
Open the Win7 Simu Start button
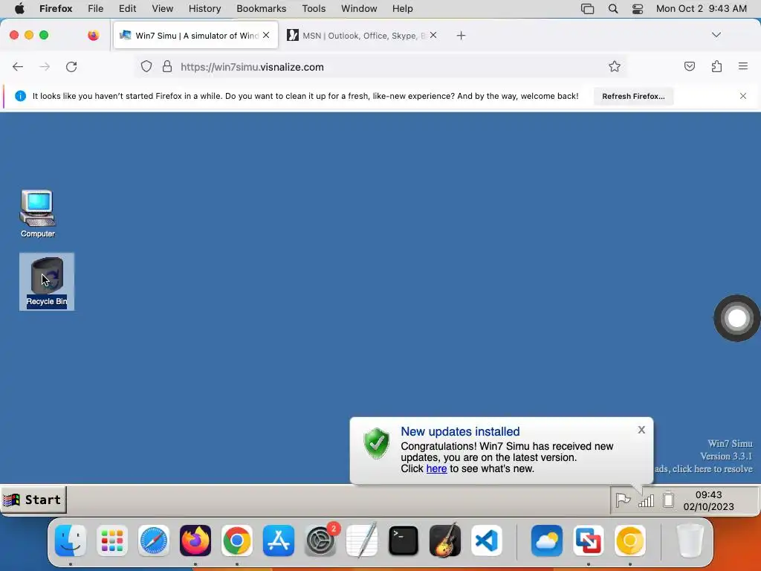pos(33,500)
